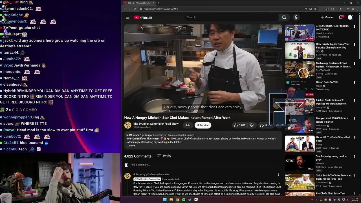Open 'I Asked Chefs in Korea' thumbnail

pos(300,107)
